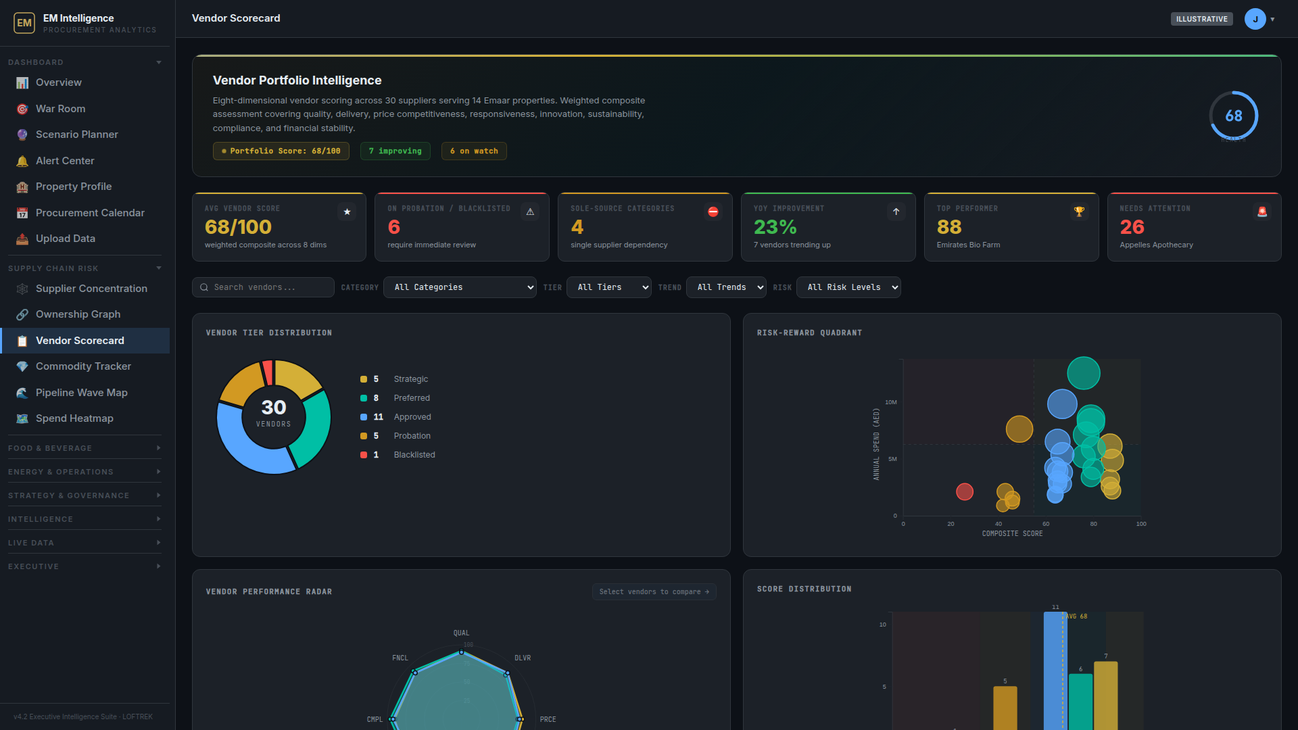Click the star icon on Avg Vendor Score card
Image resolution: width=1298 pixels, height=730 pixels.
[347, 212]
